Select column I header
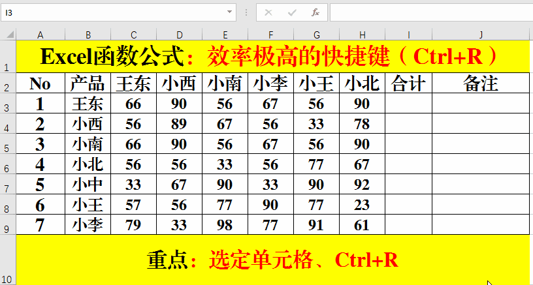 click(x=409, y=35)
